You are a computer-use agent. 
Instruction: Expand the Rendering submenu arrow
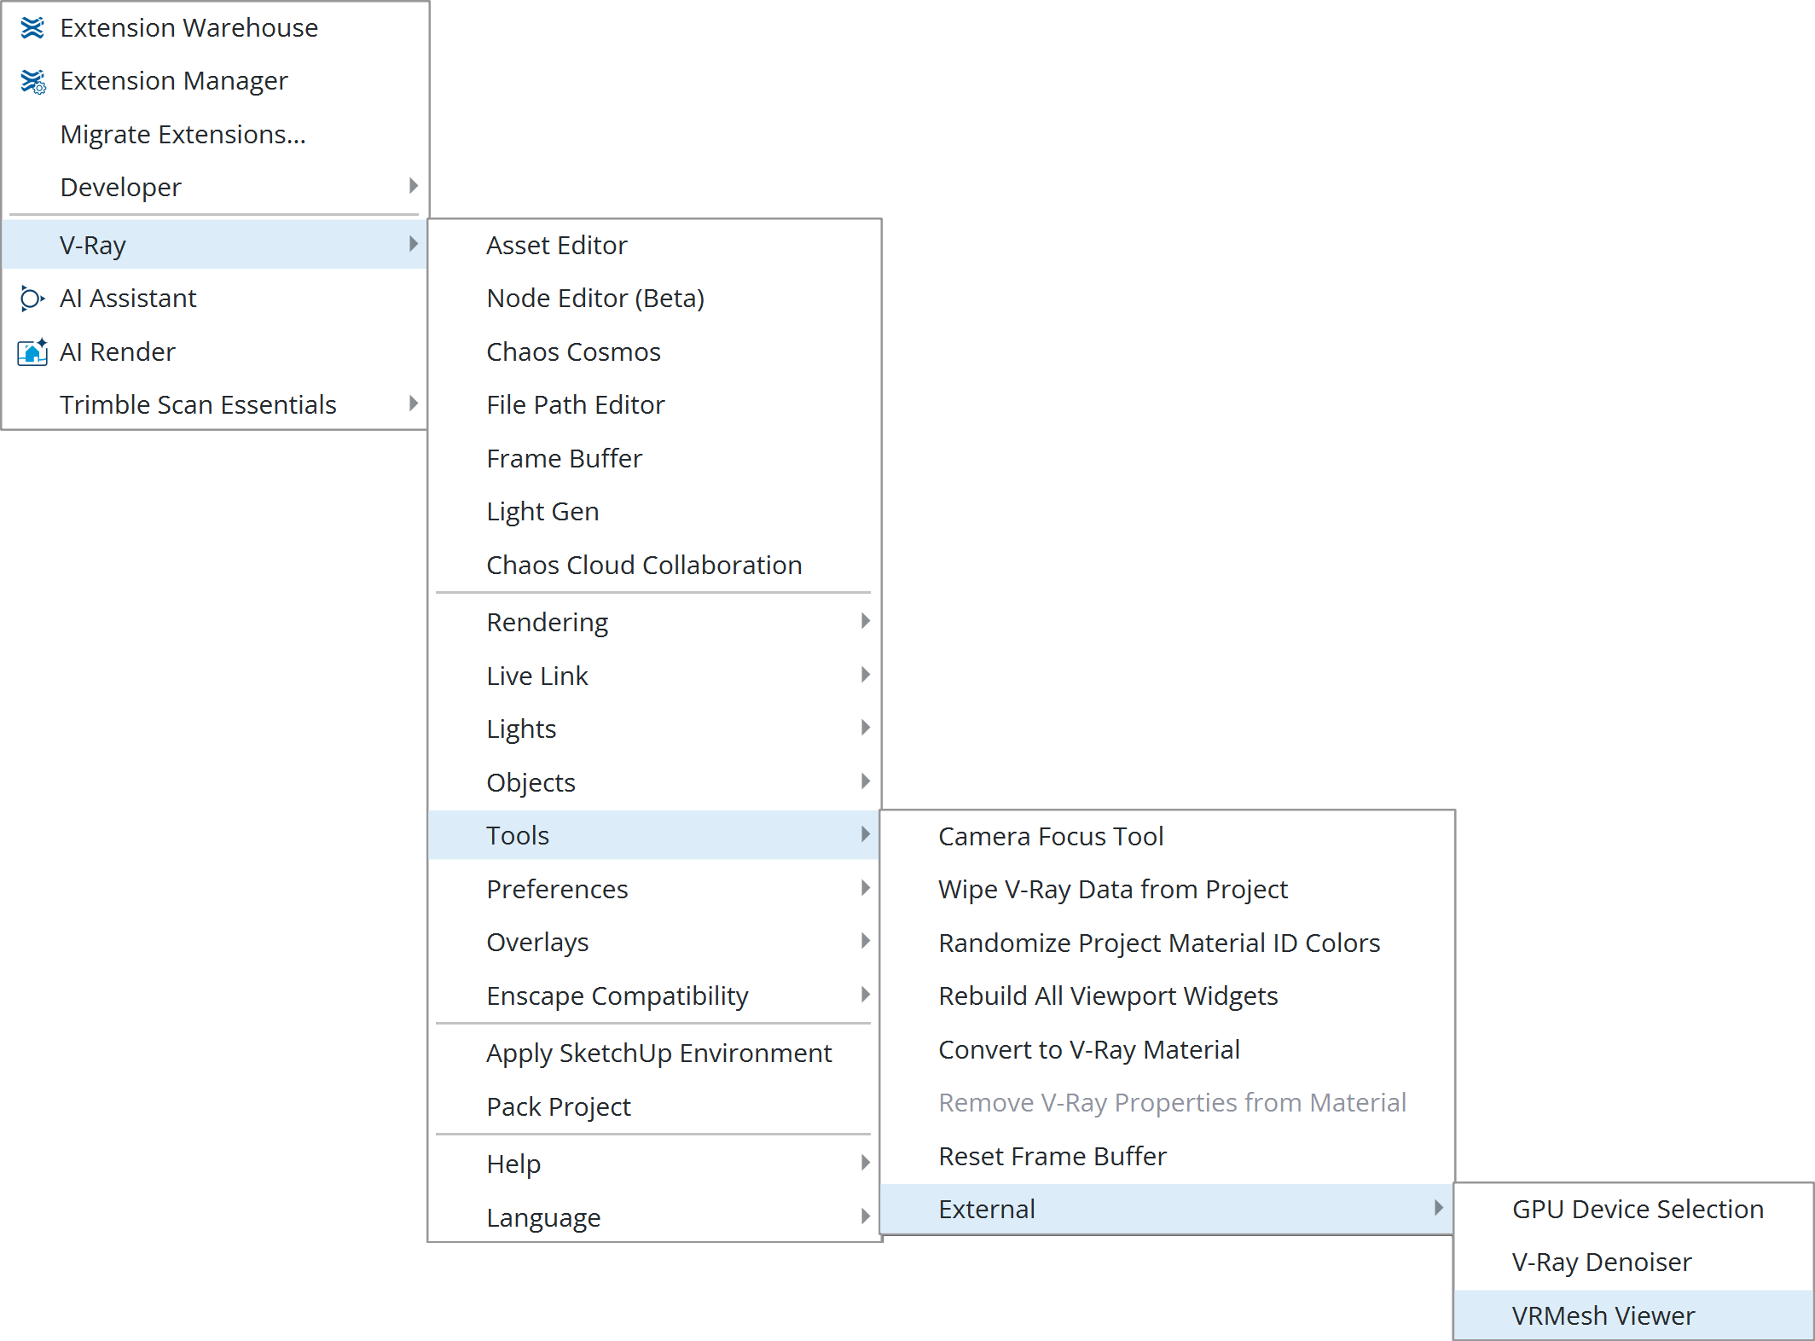coord(866,621)
